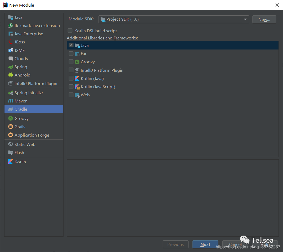Click the Web framework icon
The width and height of the screenshot is (283, 252).
(x=77, y=95)
